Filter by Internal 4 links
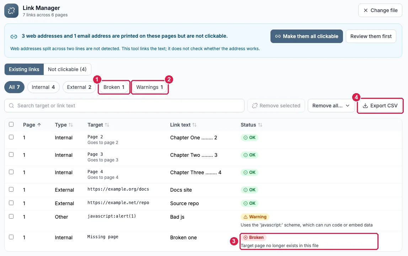Screen dimensions: 408x256 [43, 87]
